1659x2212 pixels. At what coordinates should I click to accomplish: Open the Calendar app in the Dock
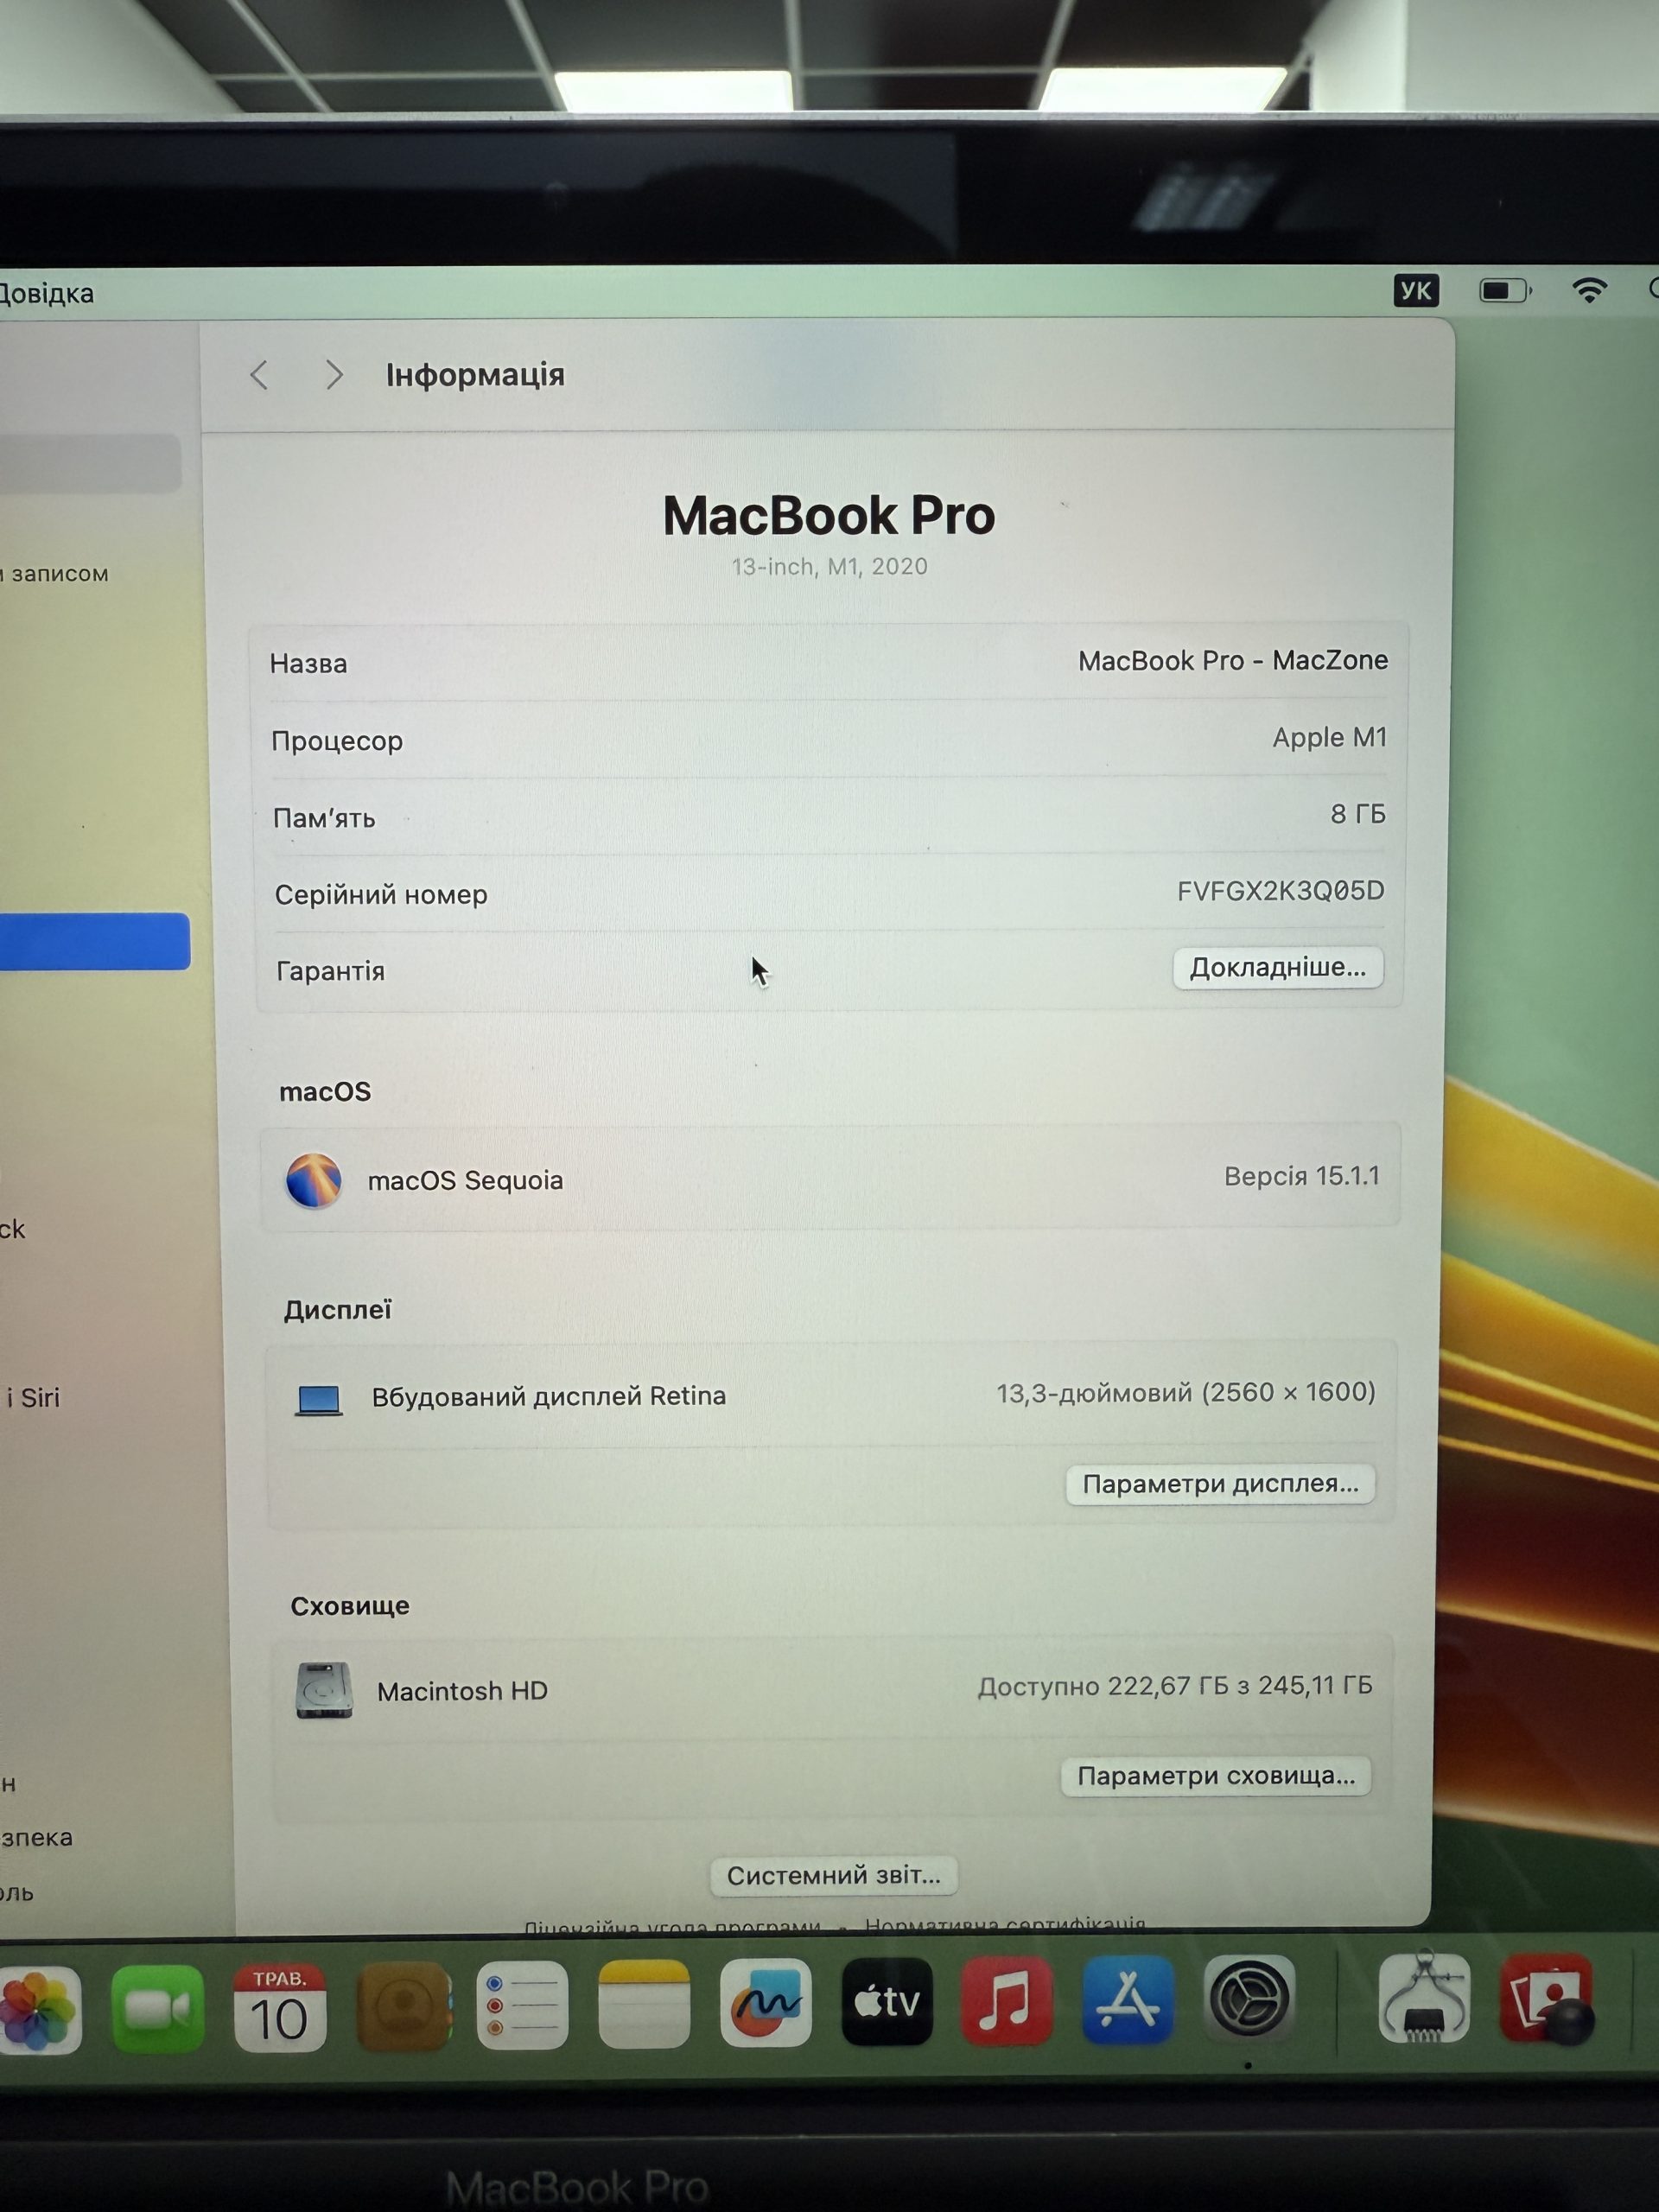point(280,2007)
